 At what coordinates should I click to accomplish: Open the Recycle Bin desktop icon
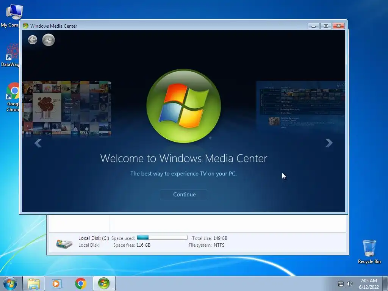tap(369, 252)
